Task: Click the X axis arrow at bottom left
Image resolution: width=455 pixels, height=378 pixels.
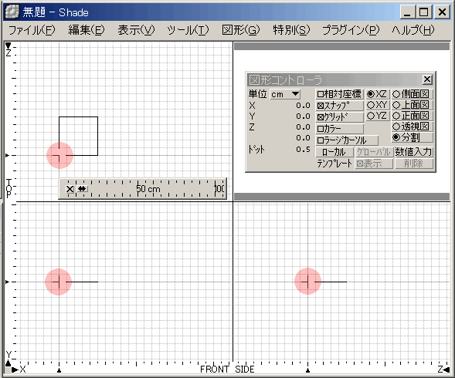Action: (14, 370)
